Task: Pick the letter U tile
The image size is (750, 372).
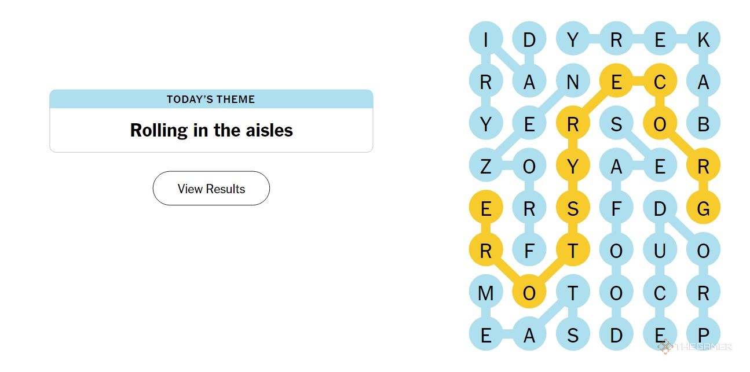Action: (x=660, y=251)
